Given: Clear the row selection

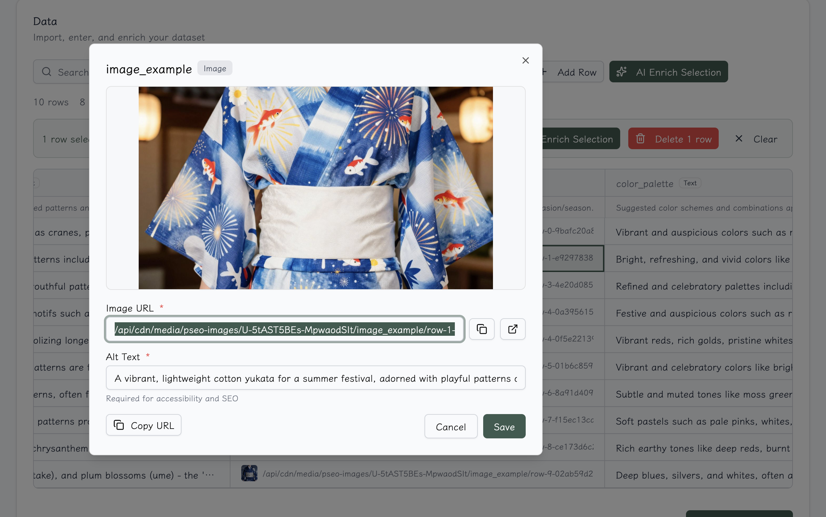Looking at the screenshot, I should pyautogui.click(x=756, y=139).
